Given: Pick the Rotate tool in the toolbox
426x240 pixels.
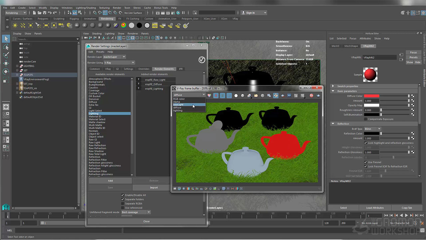Looking at the screenshot, I should pos(6,72).
